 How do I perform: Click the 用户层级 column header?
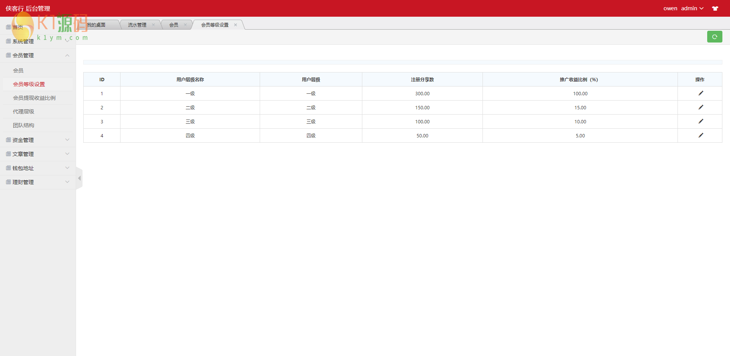pos(311,80)
